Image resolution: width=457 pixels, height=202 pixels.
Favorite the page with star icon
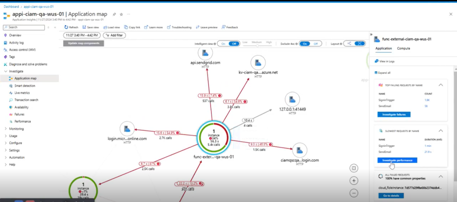pos(121,14)
